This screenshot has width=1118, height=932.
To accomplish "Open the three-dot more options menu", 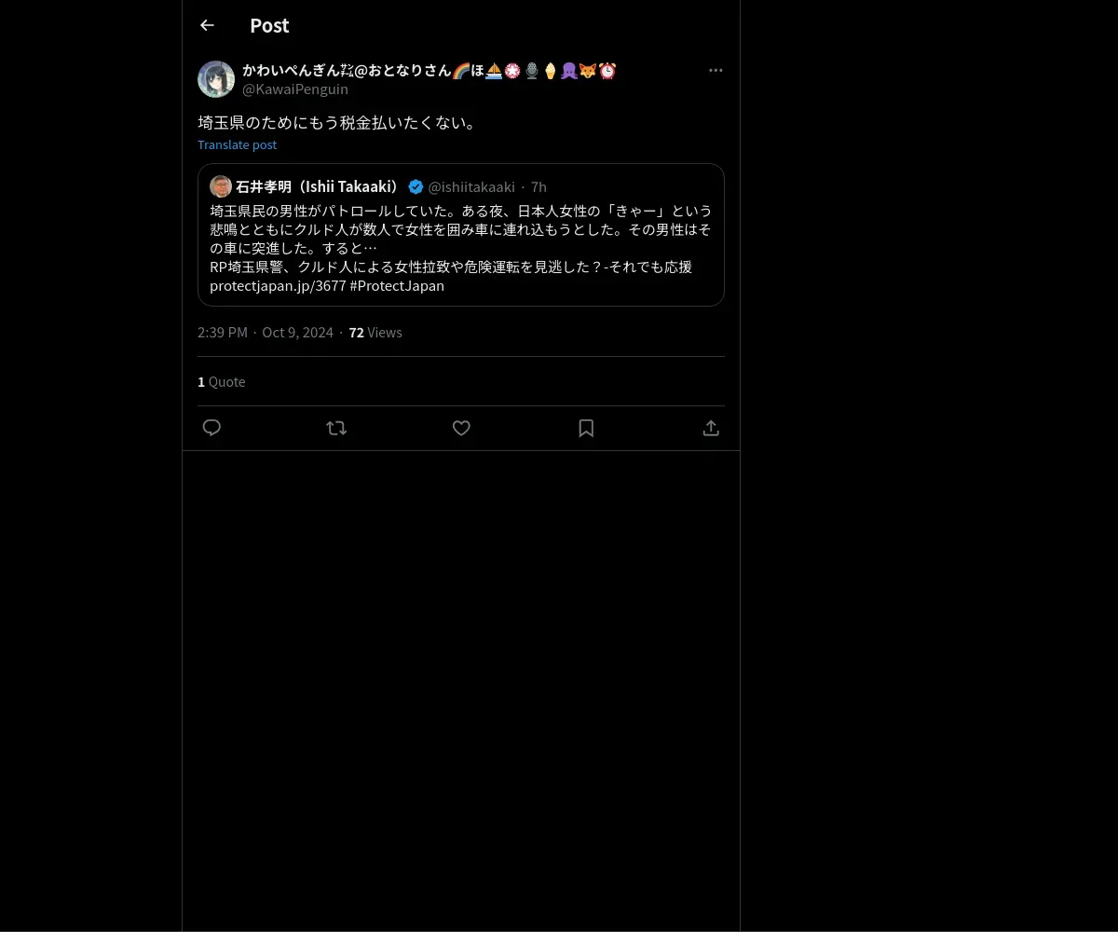I will tap(716, 70).
